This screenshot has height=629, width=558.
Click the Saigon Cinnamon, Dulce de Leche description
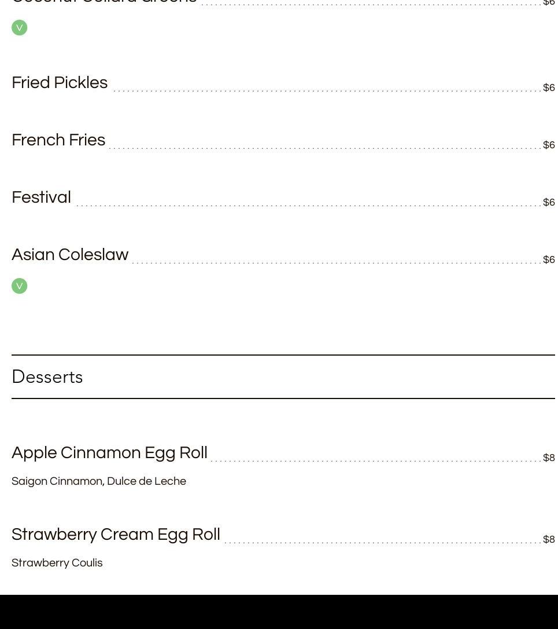(99, 481)
